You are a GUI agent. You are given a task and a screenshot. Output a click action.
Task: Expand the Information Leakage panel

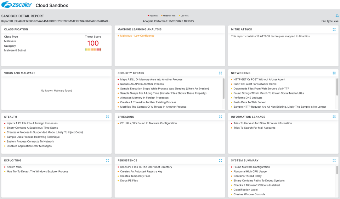334,117
